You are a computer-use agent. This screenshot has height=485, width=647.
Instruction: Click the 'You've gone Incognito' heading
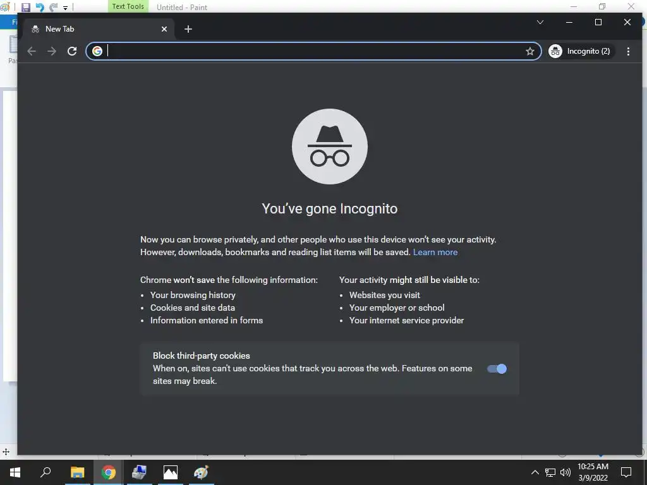[330, 208]
